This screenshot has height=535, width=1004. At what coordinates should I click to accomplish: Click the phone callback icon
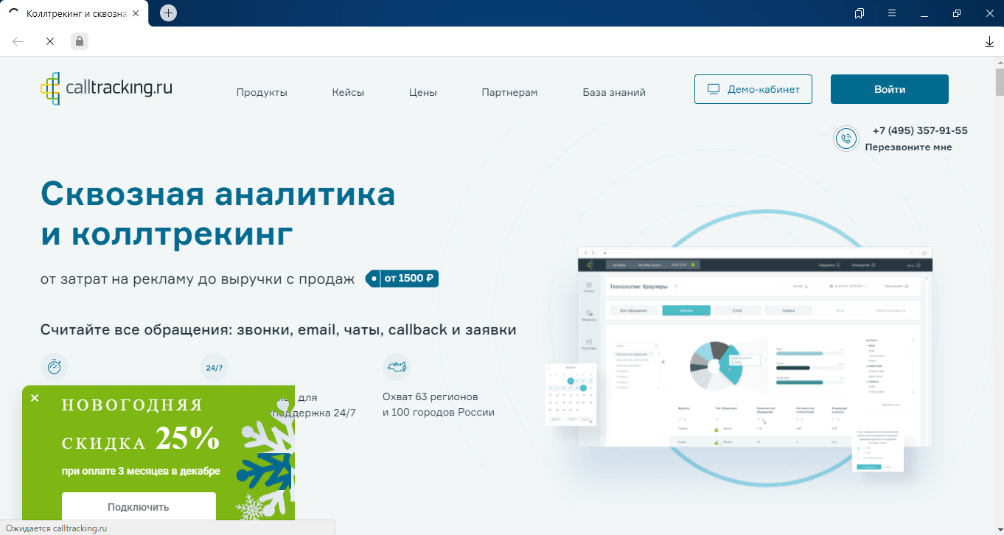pyautogui.click(x=846, y=139)
